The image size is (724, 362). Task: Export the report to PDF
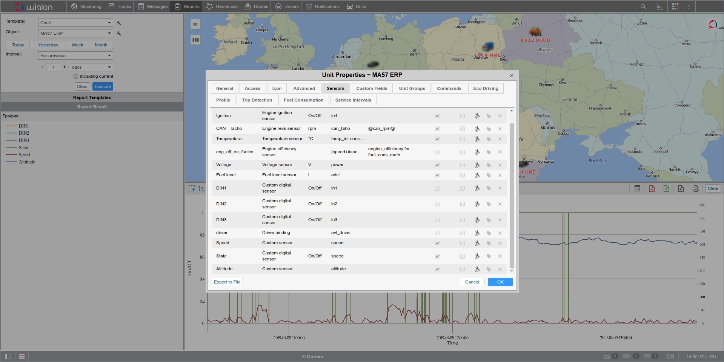click(652, 188)
